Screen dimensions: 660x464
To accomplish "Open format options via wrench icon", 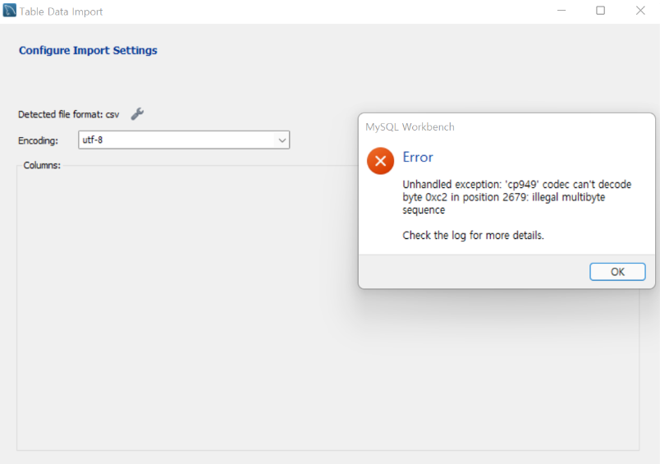I will [137, 114].
